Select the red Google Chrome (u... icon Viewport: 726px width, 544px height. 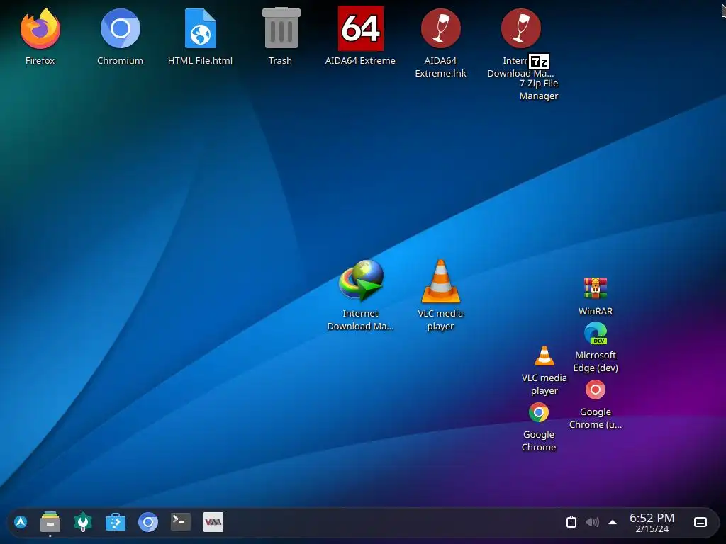pyautogui.click(x=596, y=390)
